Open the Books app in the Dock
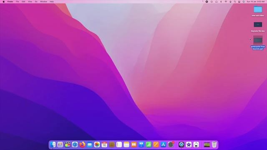267x150 pixels. (x=134, y=145)
